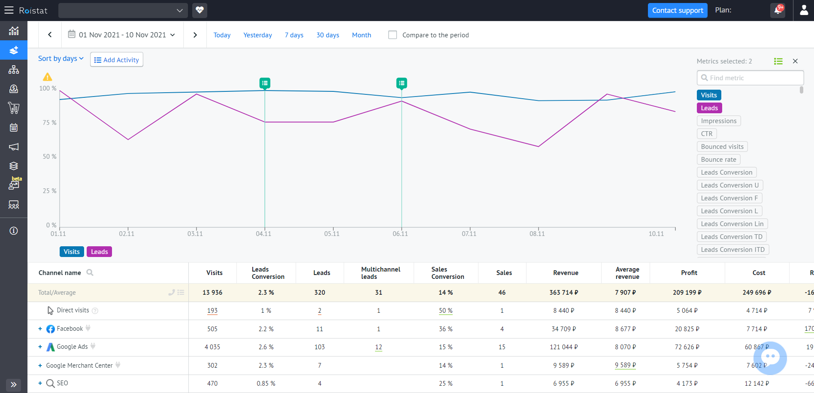Open the hierarchy structure sidebar icon
814x393 pixels.
coord(14,70)
